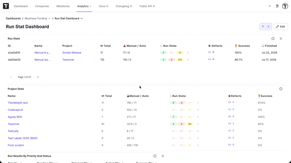Click green passed badge 2 for e2a0e916
Image resolution: width=291 pixels, height=163 pixels.
(x=163, y=52)
